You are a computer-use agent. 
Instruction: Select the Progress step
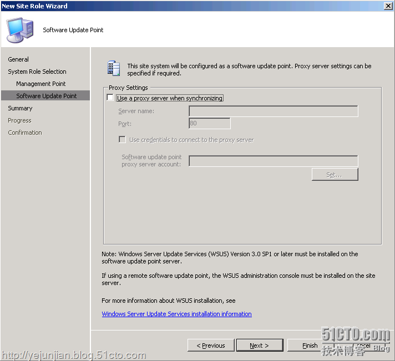tap(19, 120)
